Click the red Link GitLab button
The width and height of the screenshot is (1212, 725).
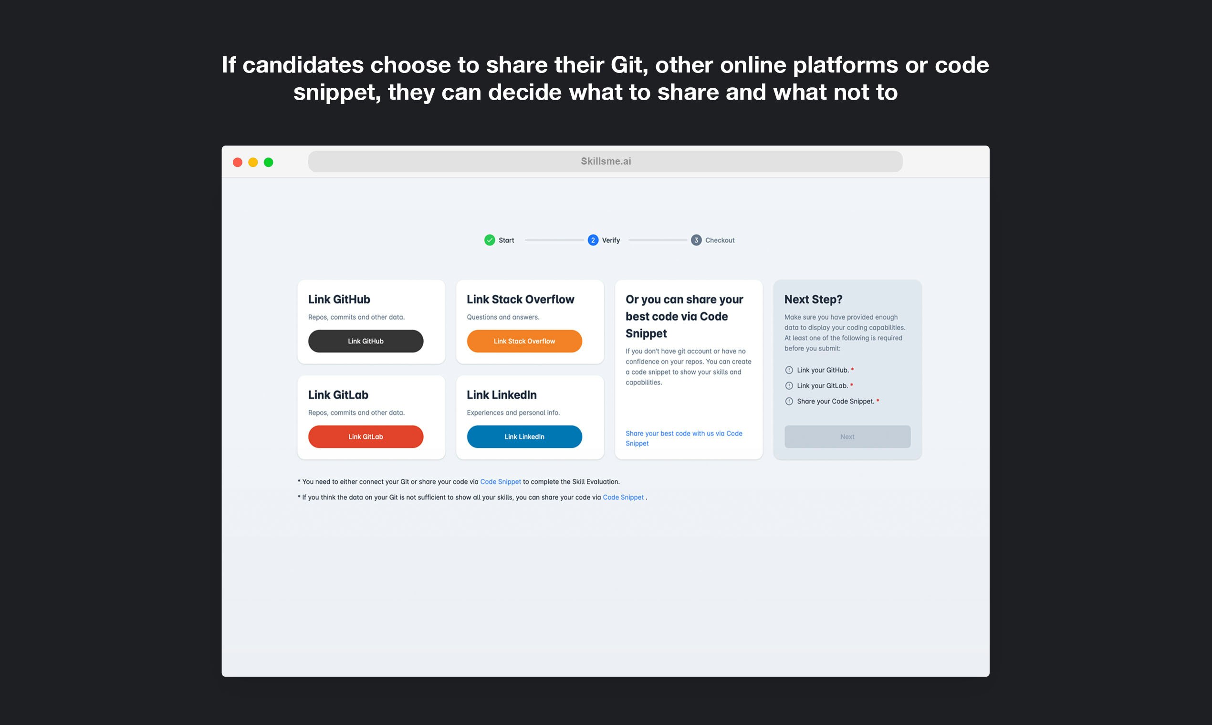point(366,436)
